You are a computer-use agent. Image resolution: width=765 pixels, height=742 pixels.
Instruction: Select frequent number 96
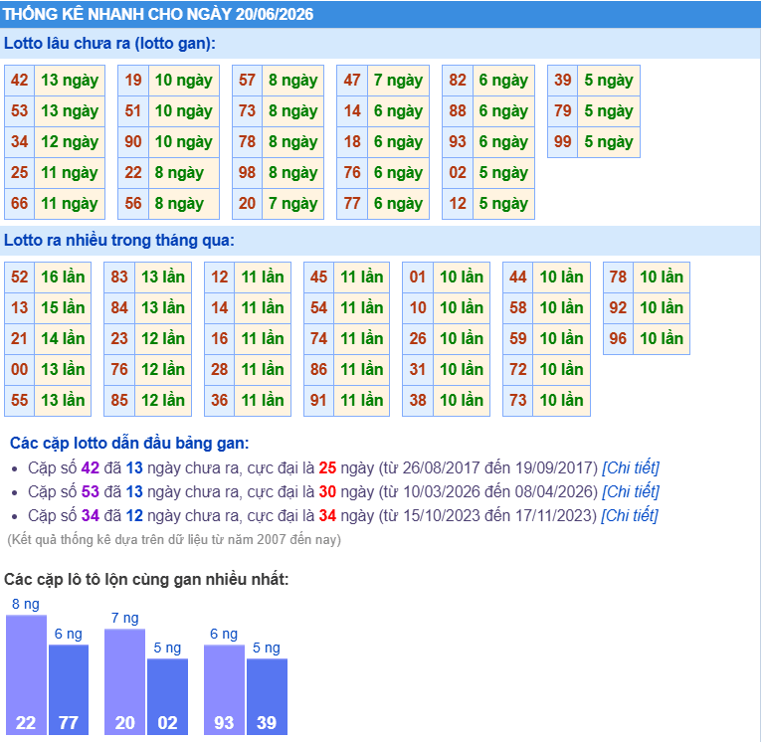[x=618, y=338]
